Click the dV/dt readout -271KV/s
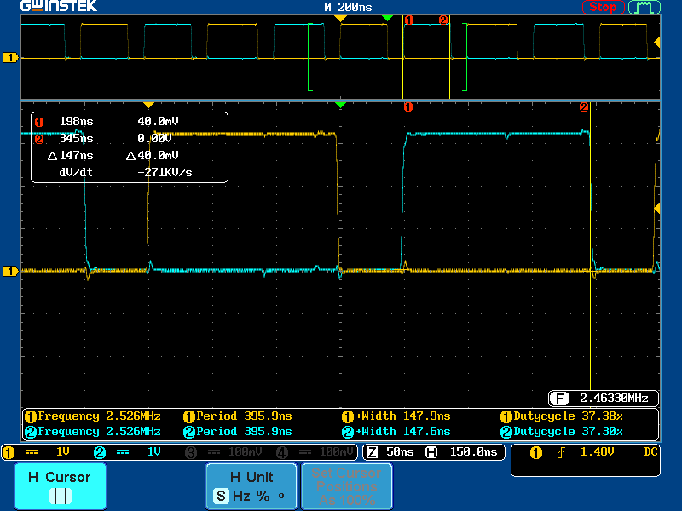Viewport: 682px width, 511px height. (165, 173)
